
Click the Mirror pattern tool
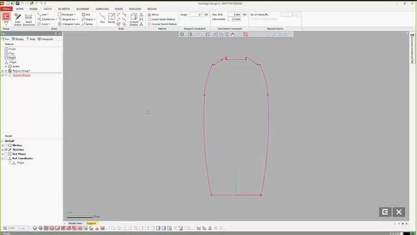pyautogui.click(x=153, y=14)
